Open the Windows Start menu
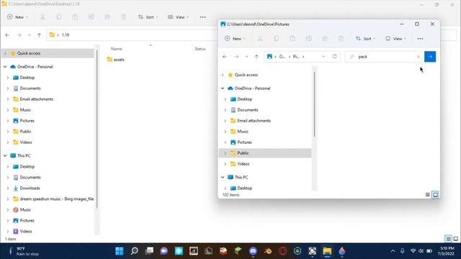461x259 pixels. (120, 251)
